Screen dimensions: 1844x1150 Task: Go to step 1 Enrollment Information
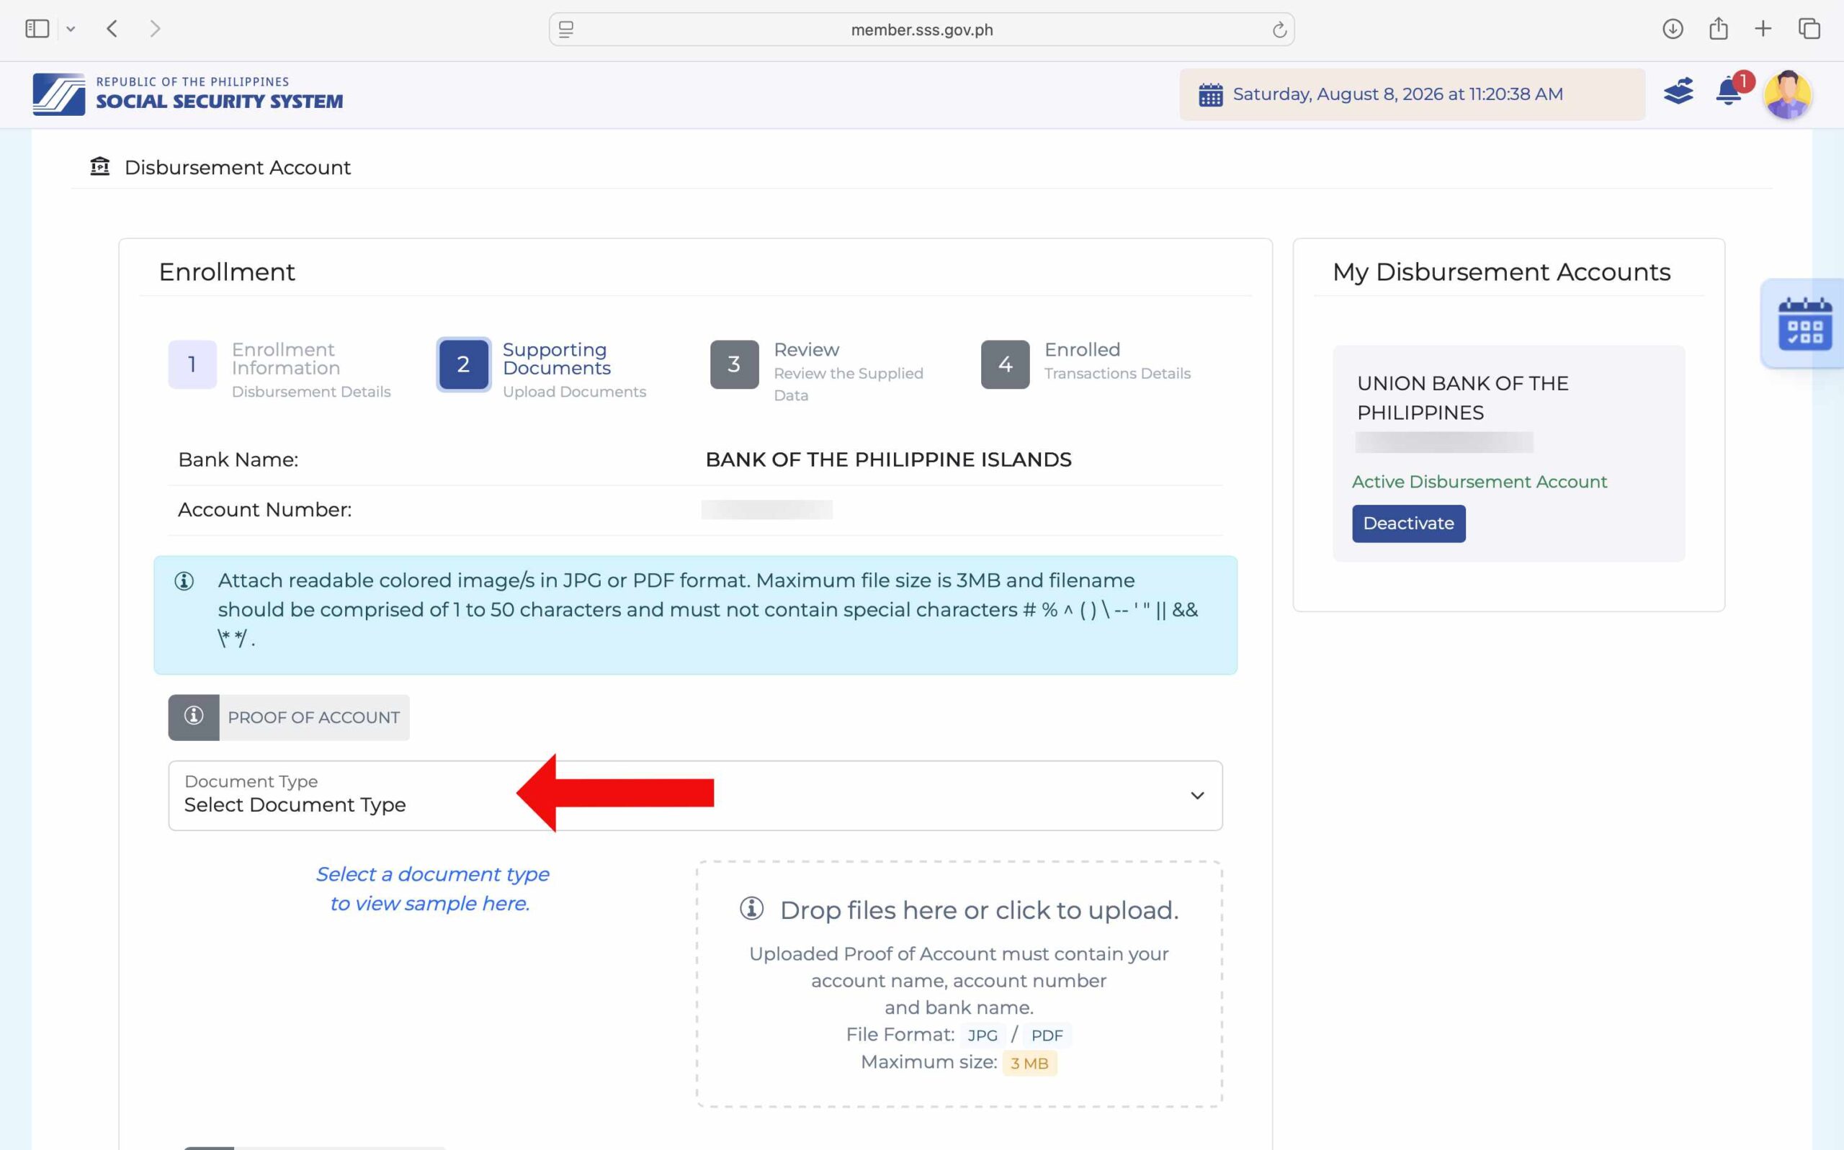click(x=280, y=369)
